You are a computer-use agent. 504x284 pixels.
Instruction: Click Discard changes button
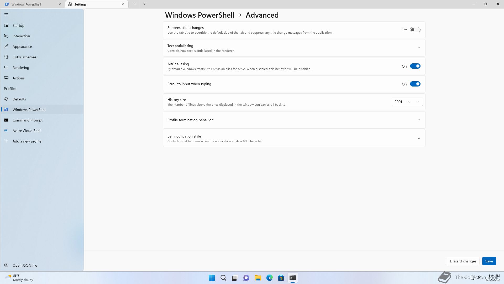[463, 261]
